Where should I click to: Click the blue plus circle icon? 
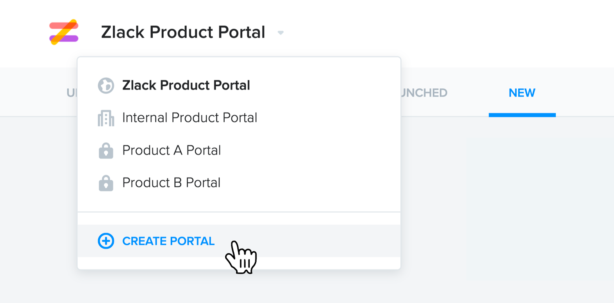[106, 241]
